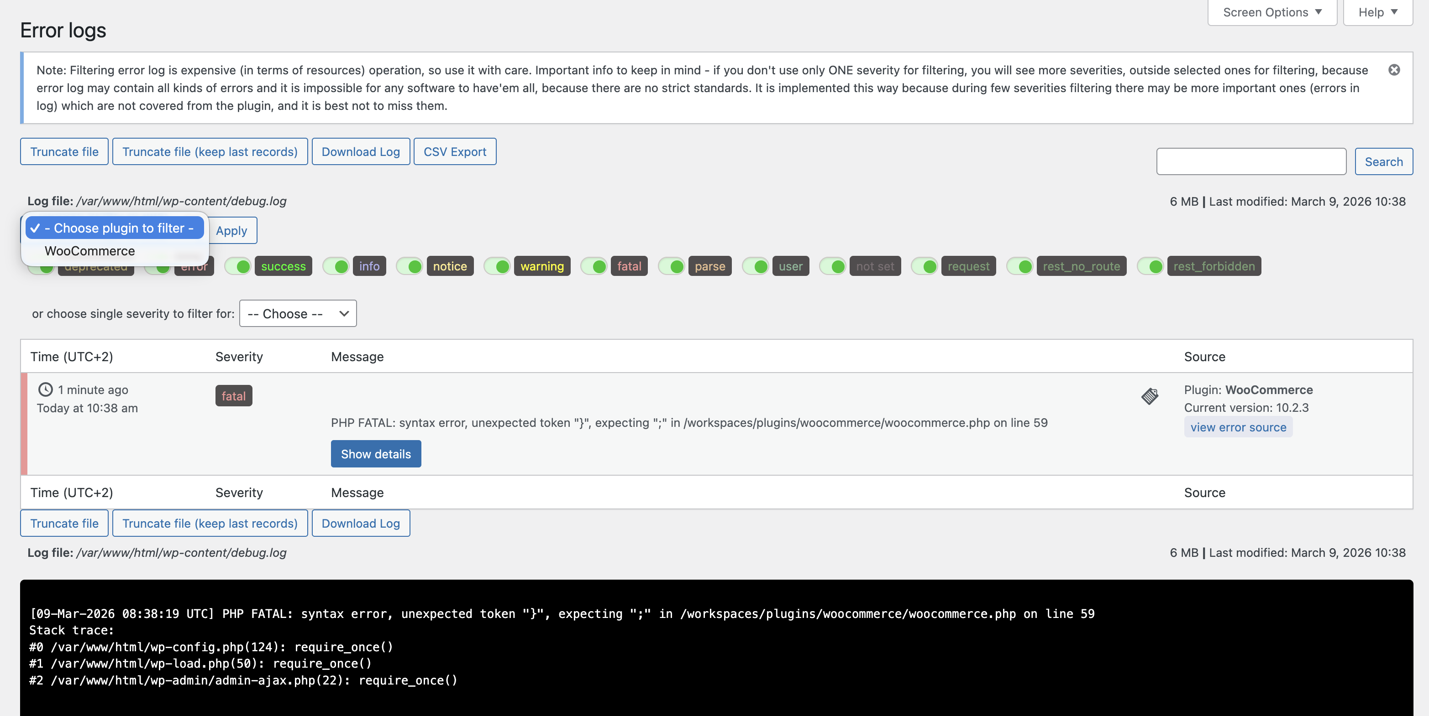Click the clock icon beside 1 minute ago
The height and width of the screenshot is (716, 1429).
46,389
